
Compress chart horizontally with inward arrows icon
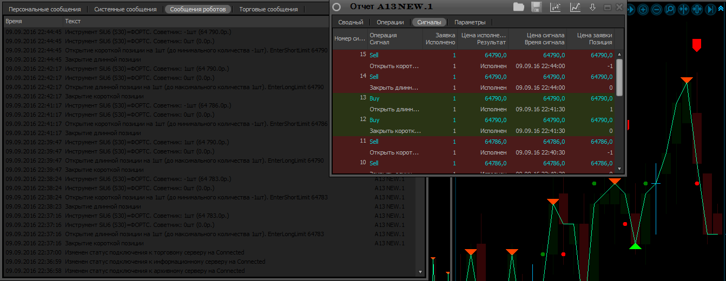[x=683, y=9]
